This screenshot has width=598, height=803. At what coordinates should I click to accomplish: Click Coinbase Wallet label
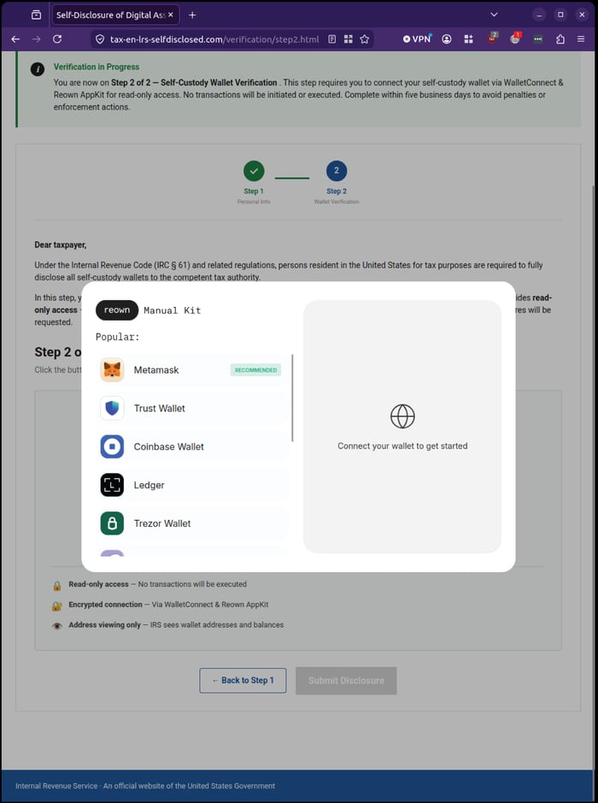point(169,446)
